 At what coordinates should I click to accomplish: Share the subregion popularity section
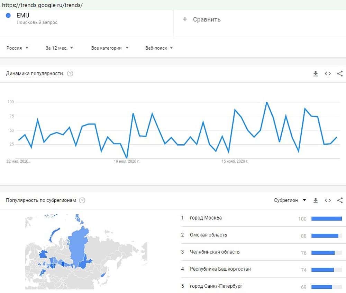pyautogui.click(x=340, y=200)
